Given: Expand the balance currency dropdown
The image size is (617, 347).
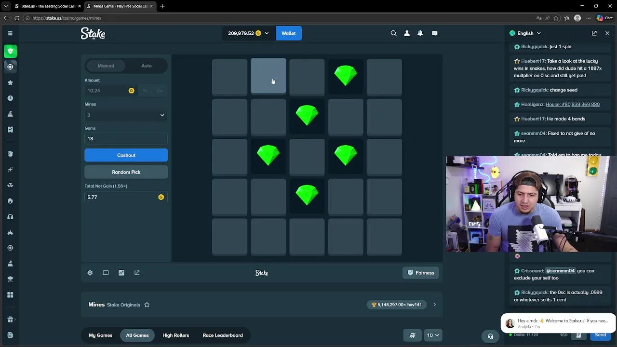Looking at the screenshot, I should (267, 33).
